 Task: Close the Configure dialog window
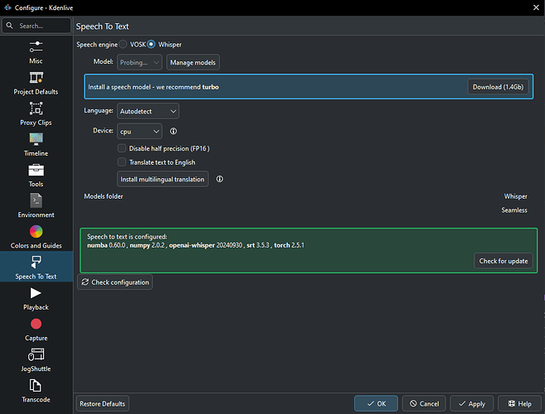pyautogui.click(x=536, y=7)
